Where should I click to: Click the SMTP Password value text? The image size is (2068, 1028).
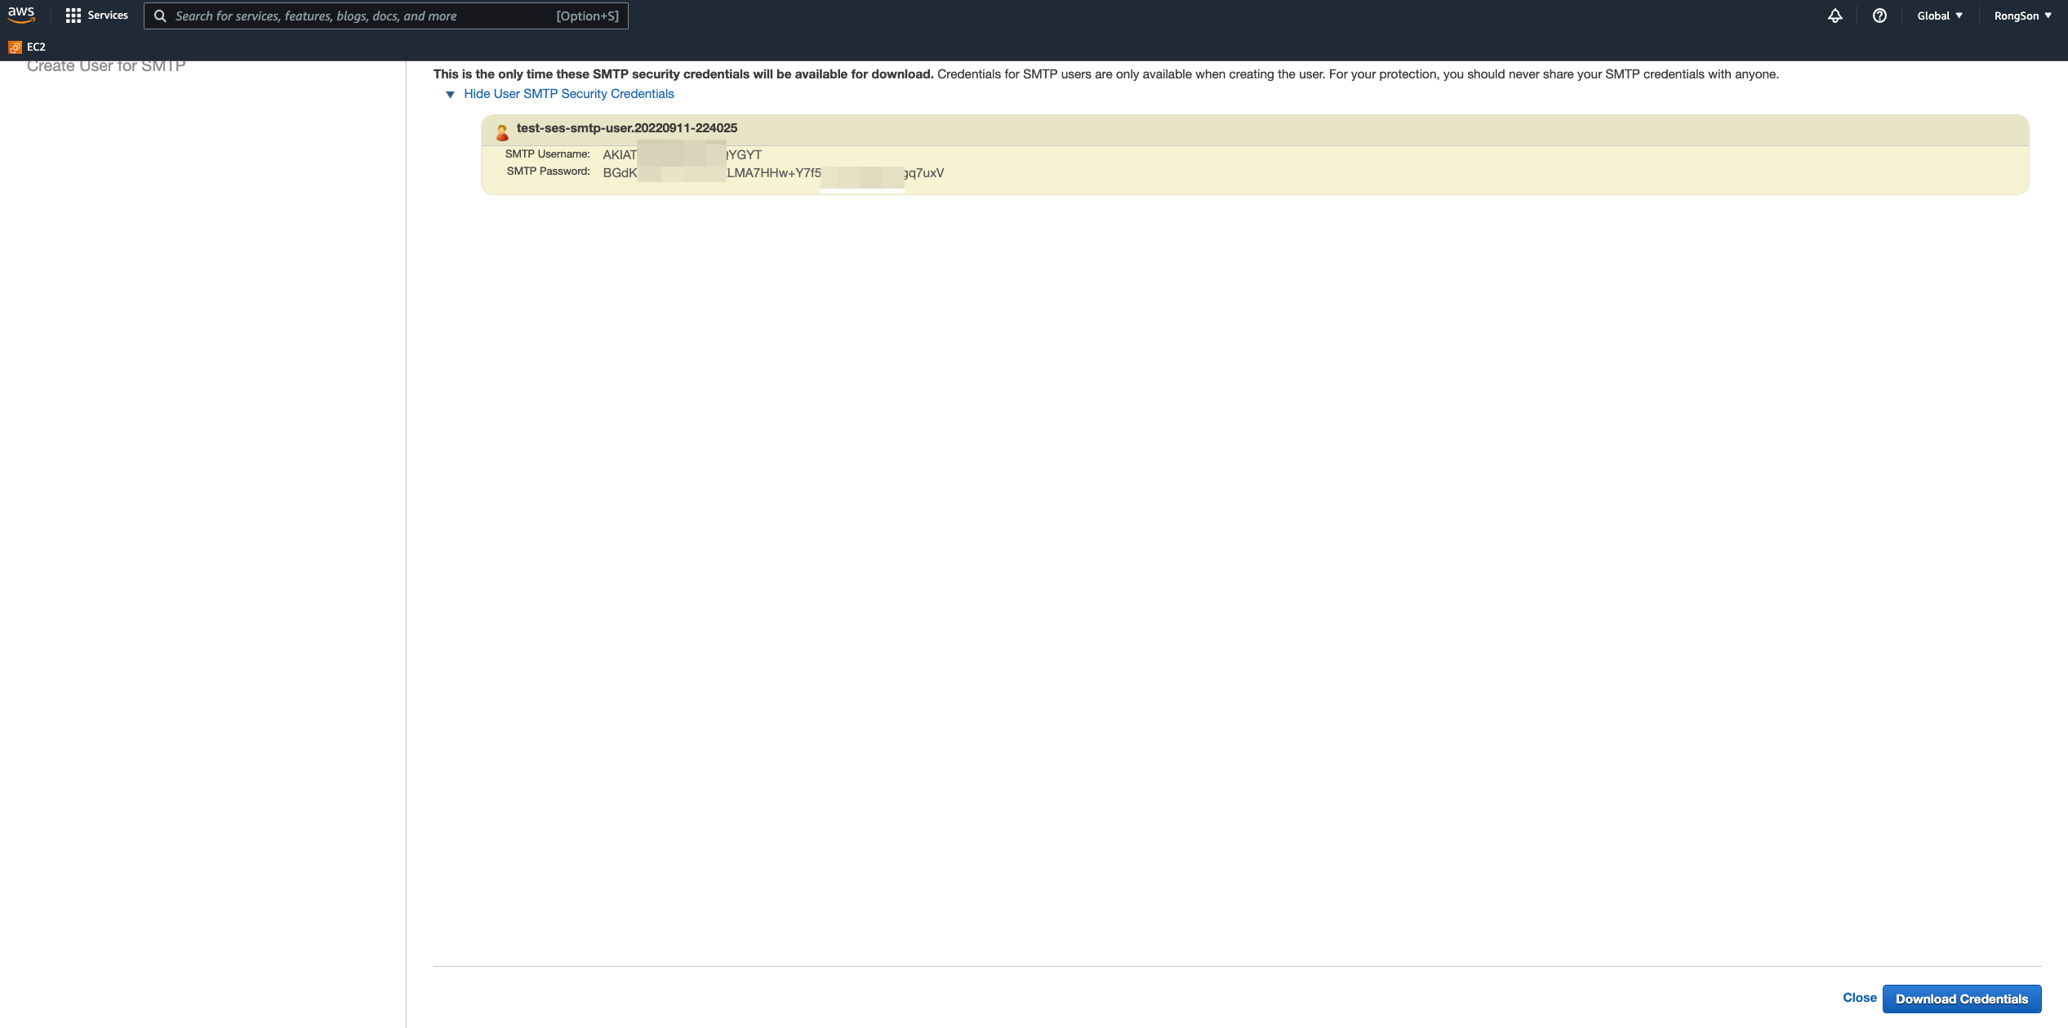pyautogui.click(x=772, y=173)
